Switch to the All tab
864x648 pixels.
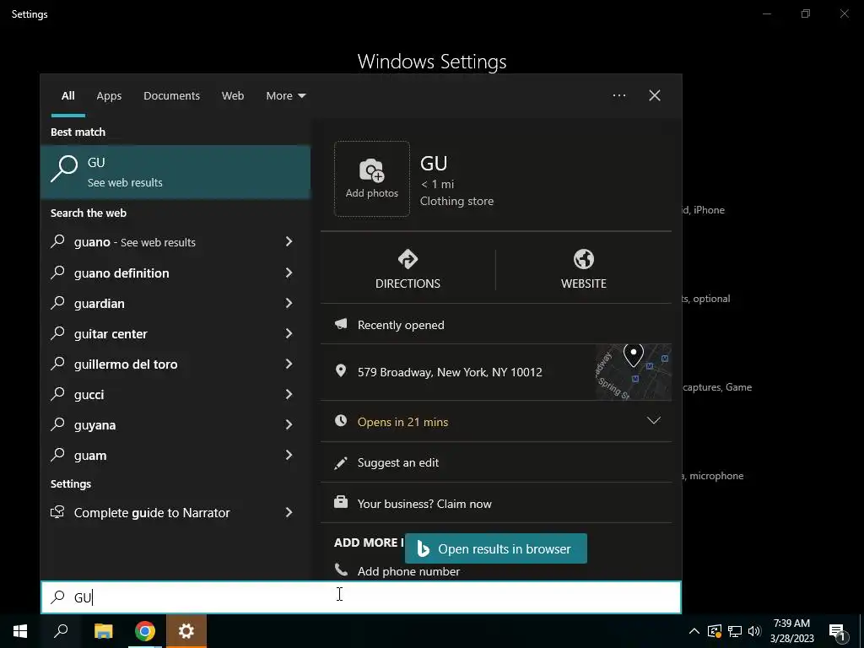[x=68, y=96]
